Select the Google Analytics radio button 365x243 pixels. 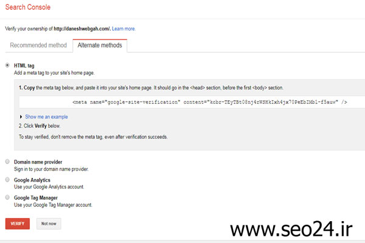coord(7,180)
